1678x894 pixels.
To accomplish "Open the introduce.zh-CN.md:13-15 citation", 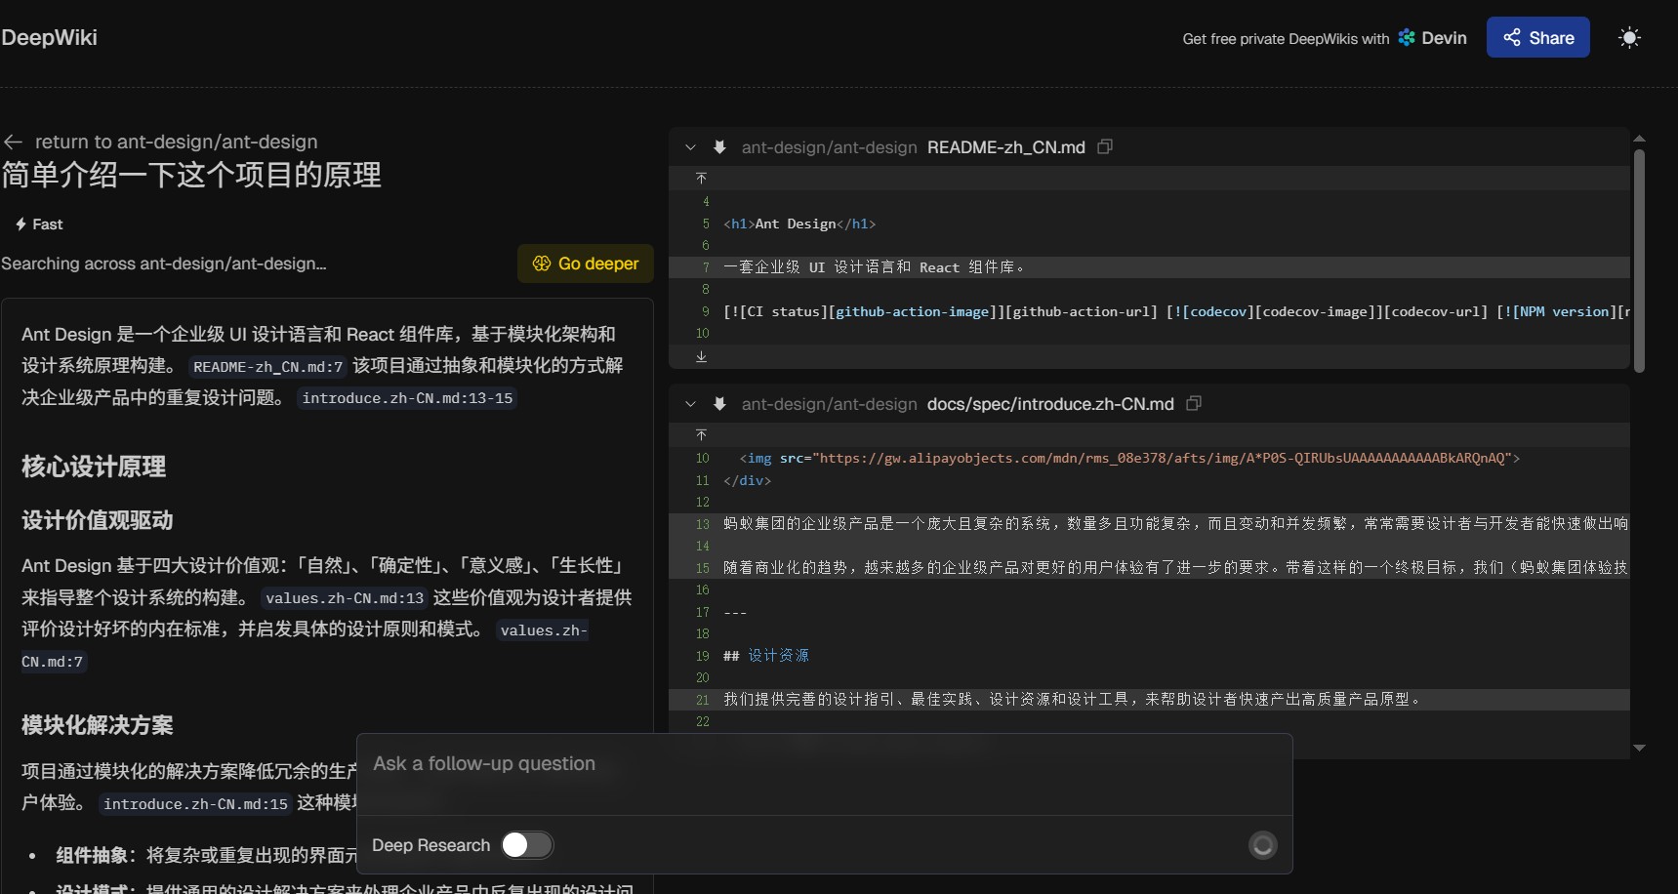I will (x=407, y=398).
